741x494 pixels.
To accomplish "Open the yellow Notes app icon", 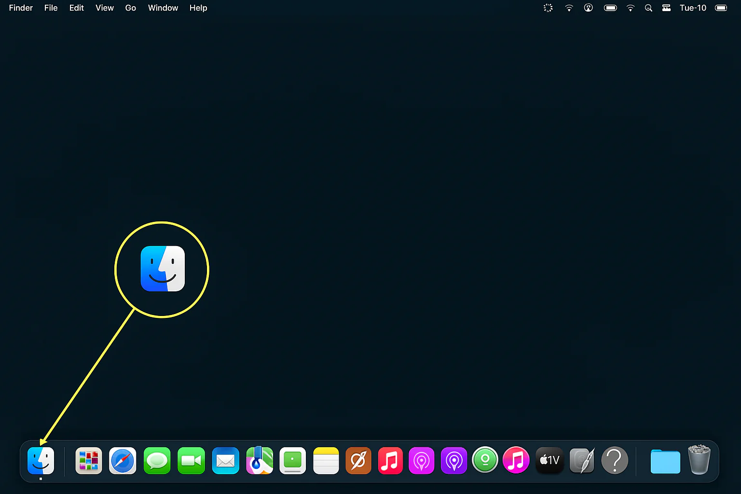I will 326,461.
